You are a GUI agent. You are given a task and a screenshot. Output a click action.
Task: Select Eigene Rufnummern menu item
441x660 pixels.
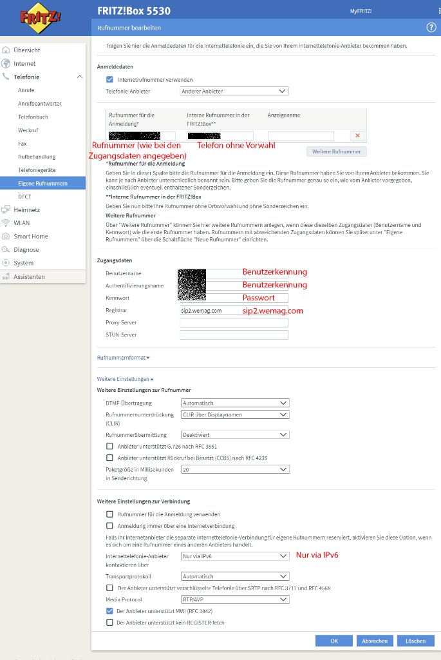(42, 183)
